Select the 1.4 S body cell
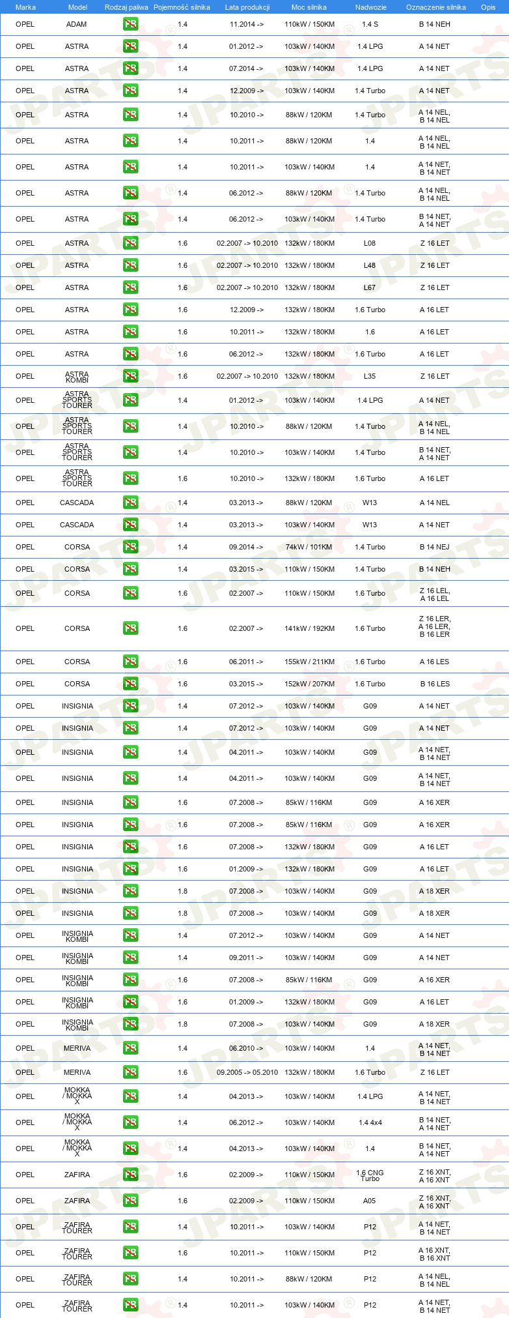509x1318 pixels. pyautogui.click(x=370, y=24)
